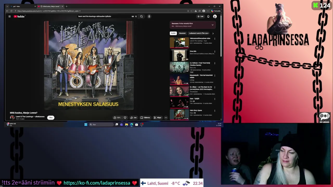This screenshot has height=187, width=333.
Task: Open Oma Mix playlist thumbnail
Action: point(179,55)
